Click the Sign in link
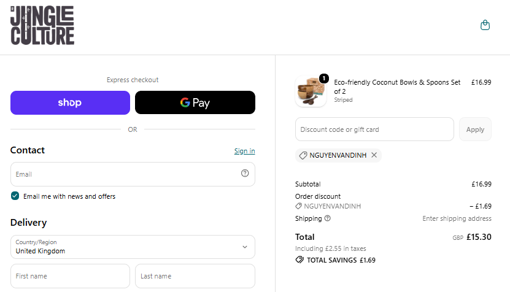The image size is (510, 292). (x=245, y=151)
